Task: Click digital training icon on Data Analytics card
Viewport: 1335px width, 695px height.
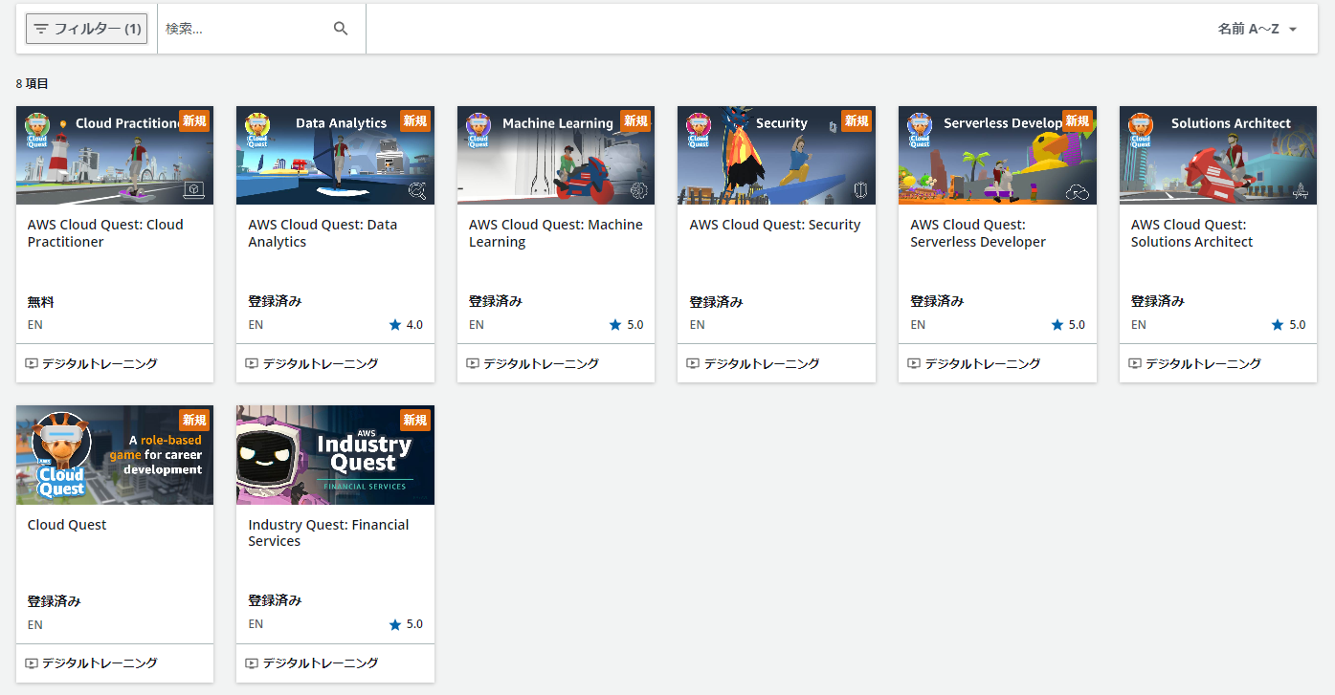Action: (x=252, y=363)
